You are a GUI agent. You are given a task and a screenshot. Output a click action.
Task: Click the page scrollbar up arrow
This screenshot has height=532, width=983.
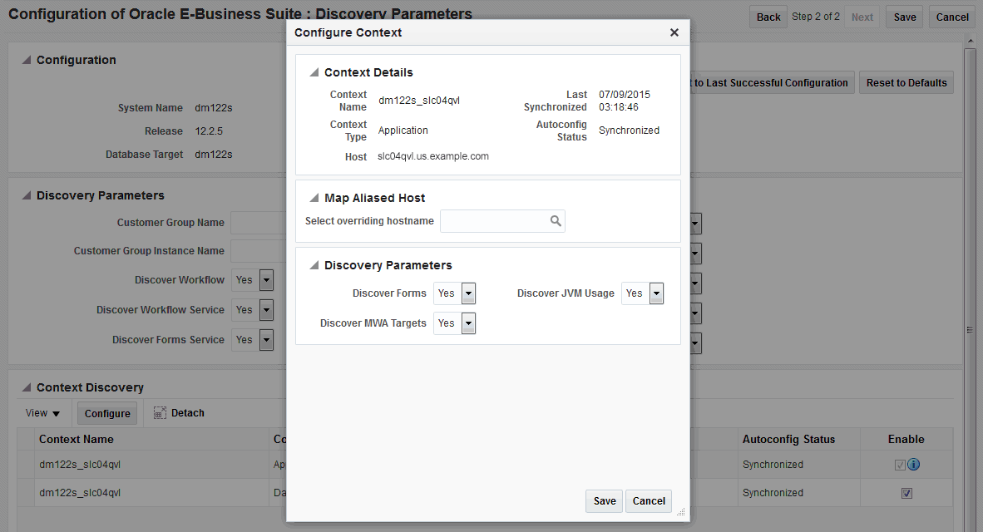coord(971,41)
